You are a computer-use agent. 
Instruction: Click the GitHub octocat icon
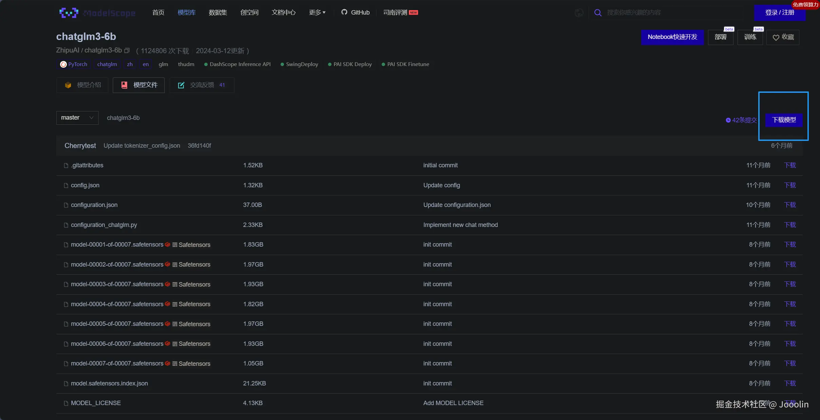pyautogui.click(x=344, y=12)
